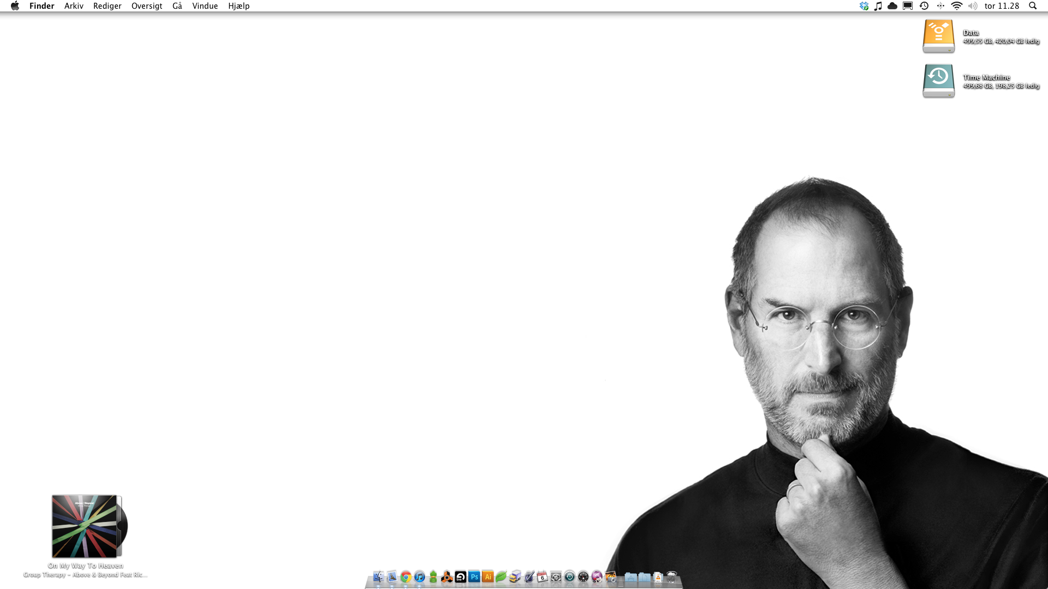Viewport: 1048px width, 589px height.
Task: Open Transmit truck icon in Dock
Action: click(x=515, y=577)
